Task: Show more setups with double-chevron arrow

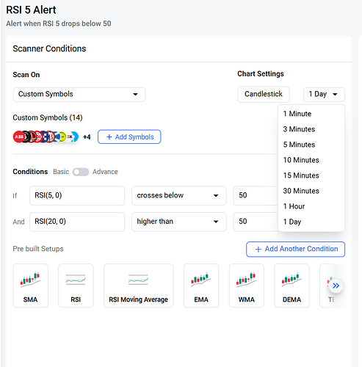Action: [336, 286]
